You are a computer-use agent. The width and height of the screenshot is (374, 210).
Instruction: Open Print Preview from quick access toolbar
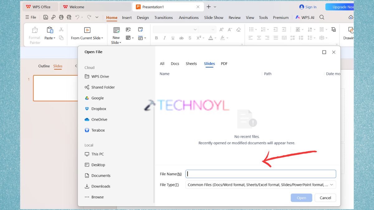(x=69, y=17)
